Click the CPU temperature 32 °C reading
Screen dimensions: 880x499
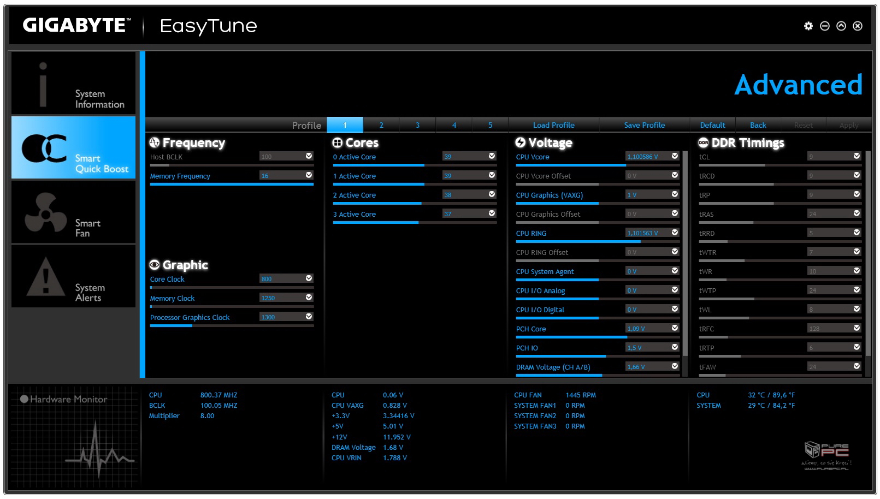(x=746, y=395)
